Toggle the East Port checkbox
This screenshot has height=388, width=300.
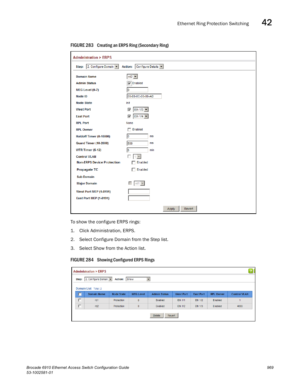tap(129, 116)
